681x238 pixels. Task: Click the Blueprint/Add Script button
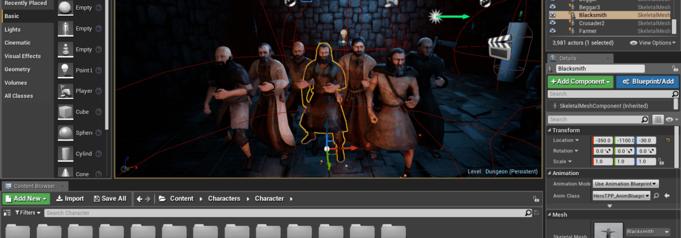tap(647, 82)
